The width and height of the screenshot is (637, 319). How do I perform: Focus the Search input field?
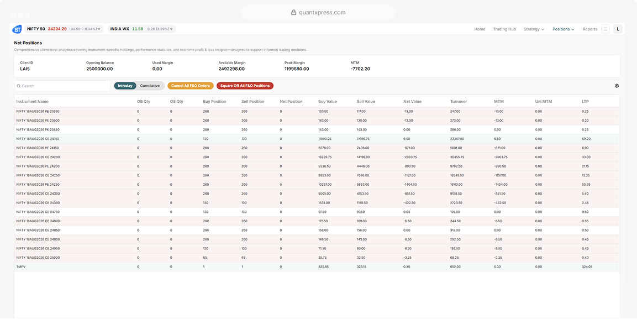click(62, 86)
